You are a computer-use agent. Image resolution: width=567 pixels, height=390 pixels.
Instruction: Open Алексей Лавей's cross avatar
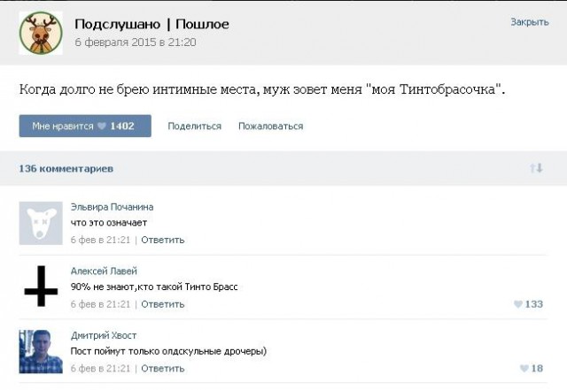point(41,287)
